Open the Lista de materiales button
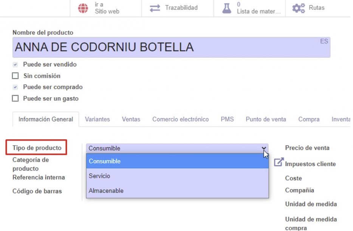Image resolution: width=353 pixels, height=231 pixels. click(x=249, y=8)
